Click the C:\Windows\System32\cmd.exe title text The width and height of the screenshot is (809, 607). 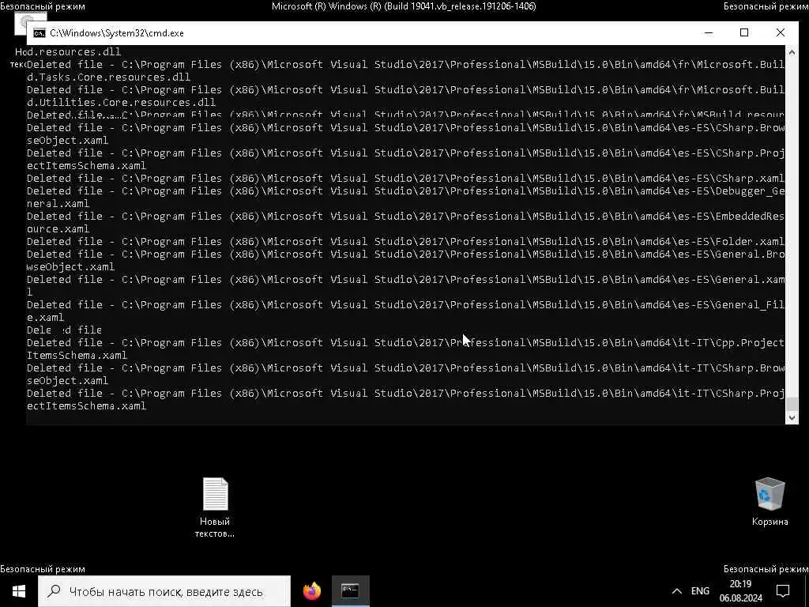coord(117,33)
